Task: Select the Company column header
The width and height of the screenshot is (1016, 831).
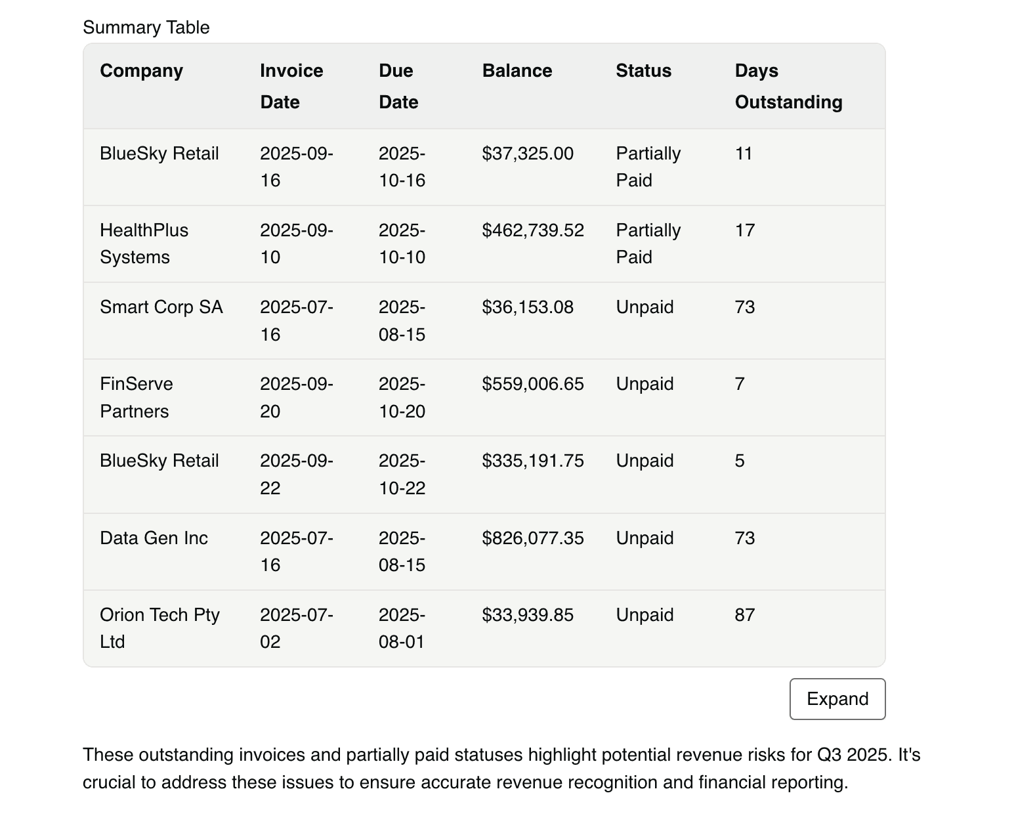Action: 141,71
